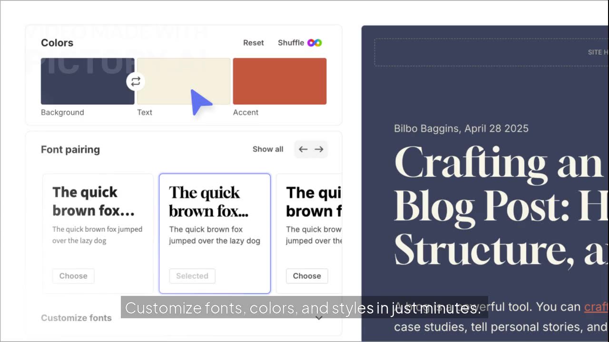Click the Customize fonts label

tap(76, 318)
